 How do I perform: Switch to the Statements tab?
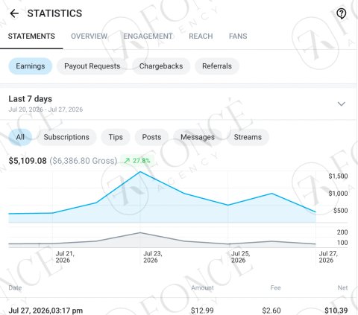coord(31,36)
